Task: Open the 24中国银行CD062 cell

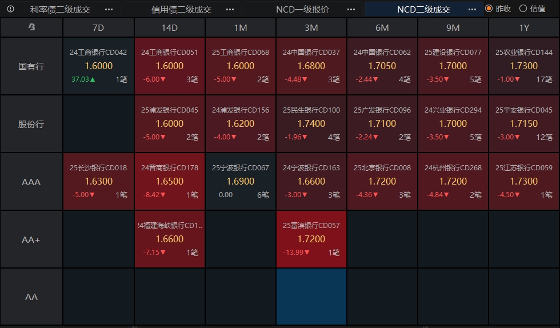Action: 382,66
